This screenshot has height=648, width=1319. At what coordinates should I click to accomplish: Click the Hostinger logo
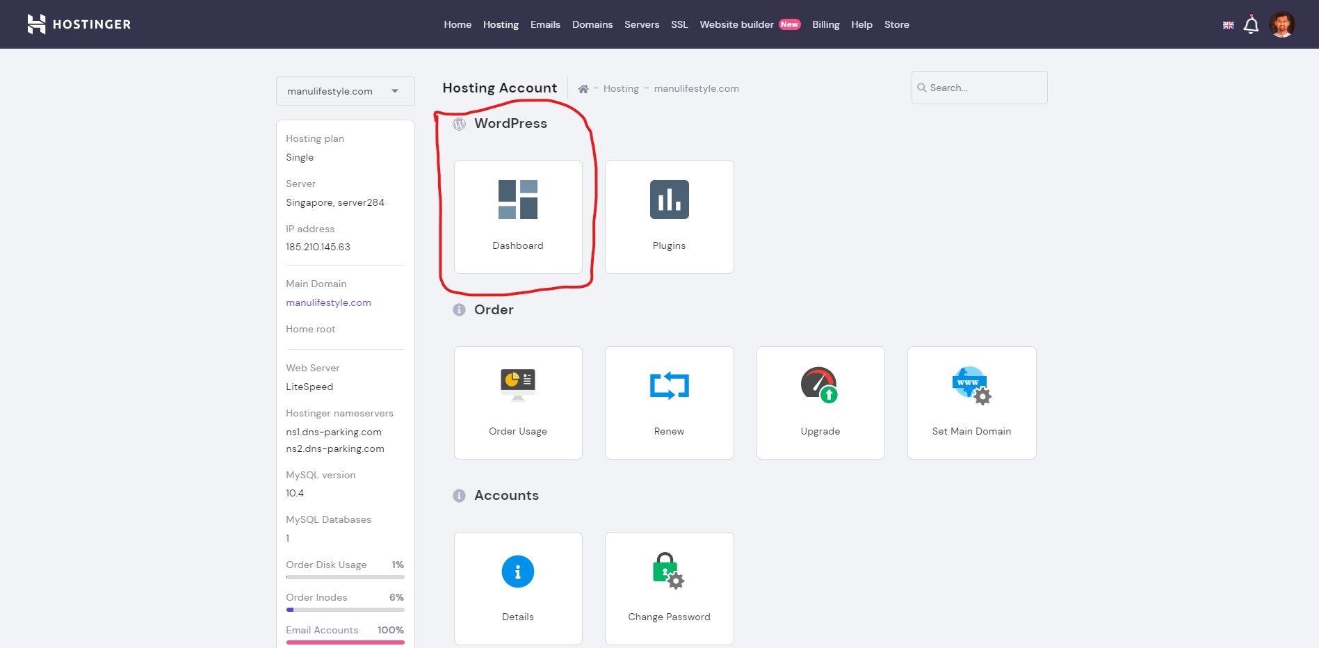(79, 24)
